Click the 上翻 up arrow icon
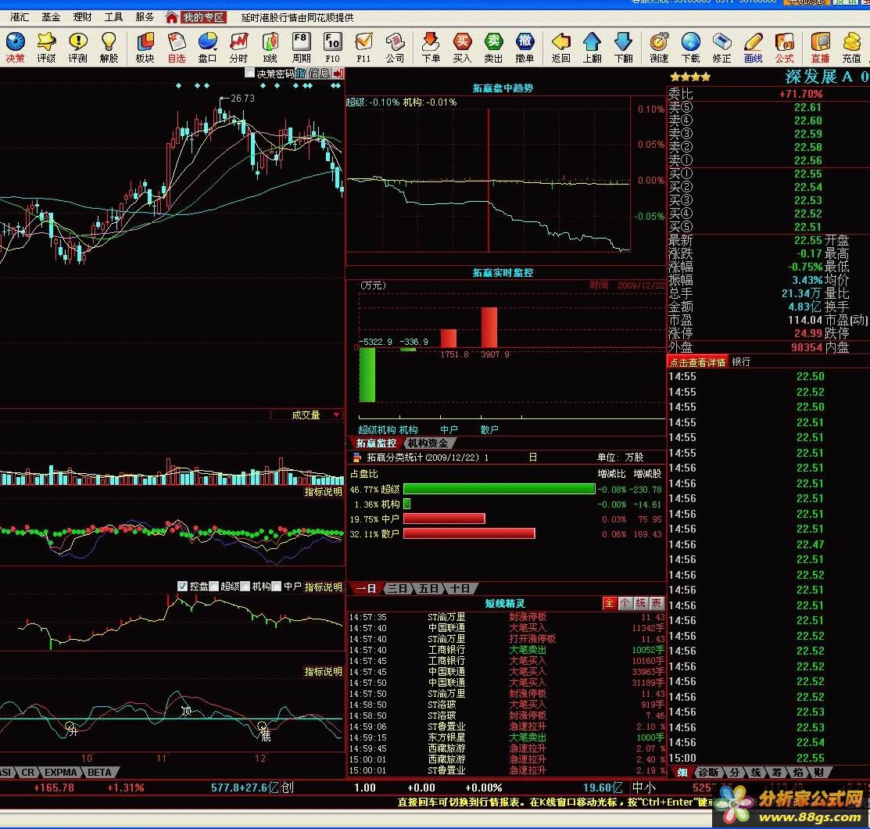 point(592,47)
